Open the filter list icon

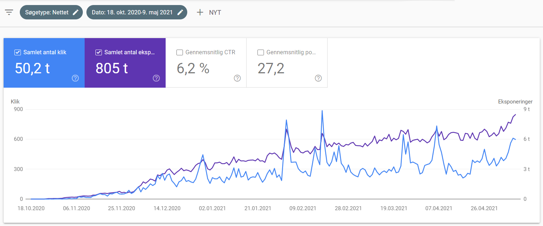pyautogui.click(x=9, y=12)
